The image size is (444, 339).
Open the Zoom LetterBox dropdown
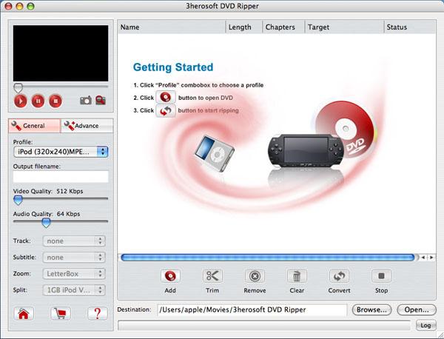click(74, 274)
